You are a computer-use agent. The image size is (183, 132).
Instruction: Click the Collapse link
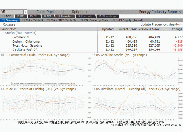pos(9,24)
